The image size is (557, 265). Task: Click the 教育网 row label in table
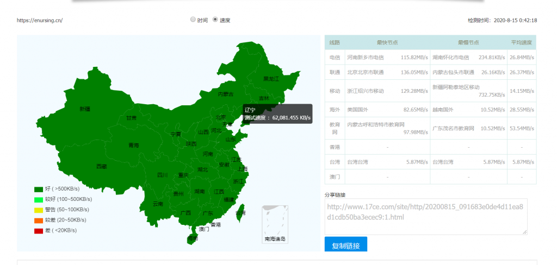click(x=335, y=128)
